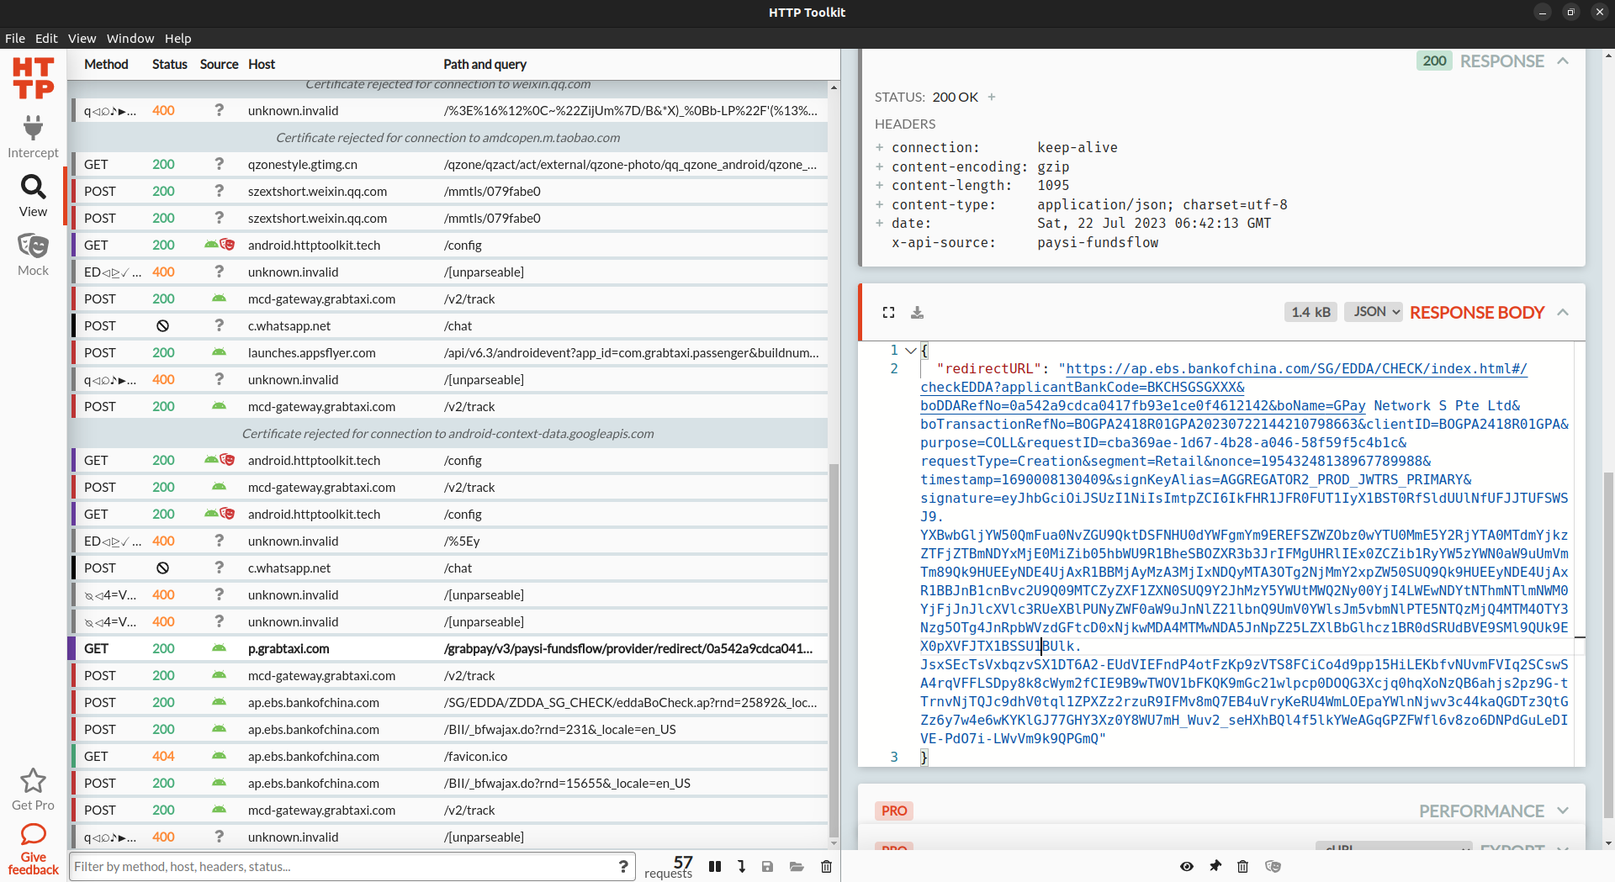
Task: Create mock rule from selected exchange
Action: click(x=1273, y=866)
